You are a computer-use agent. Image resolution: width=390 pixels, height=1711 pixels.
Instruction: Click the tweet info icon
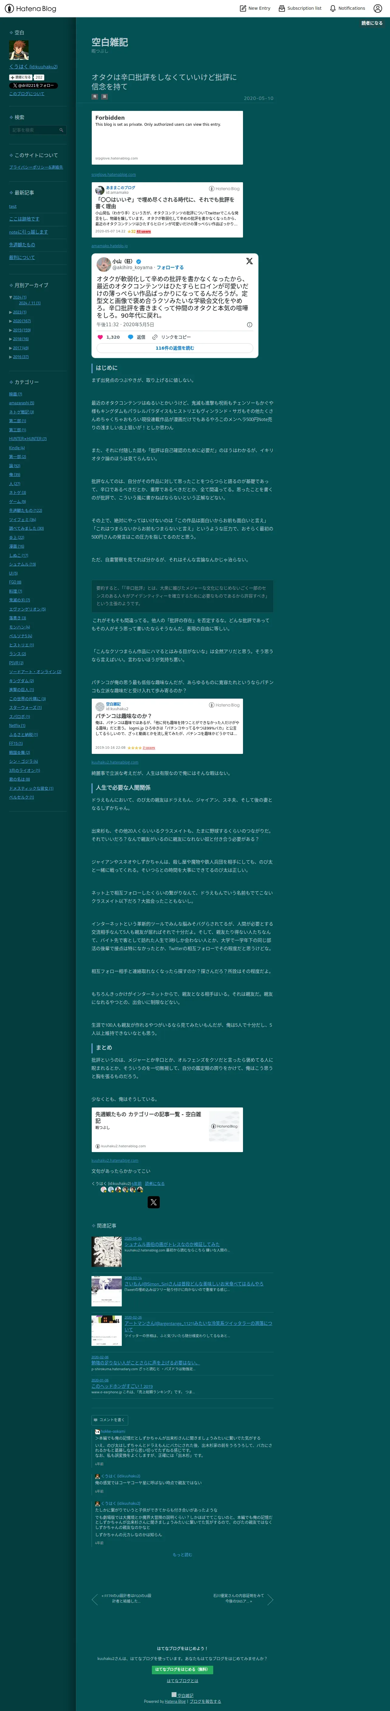pyautogui.click(x=250, y=325)
